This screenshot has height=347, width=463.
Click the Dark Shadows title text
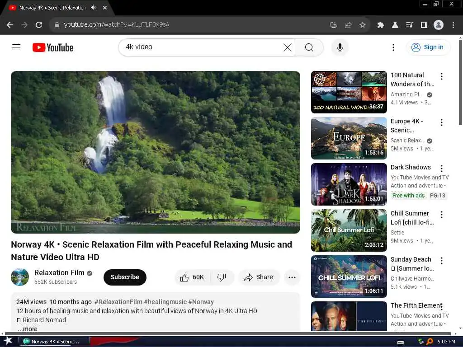[411, 167]
